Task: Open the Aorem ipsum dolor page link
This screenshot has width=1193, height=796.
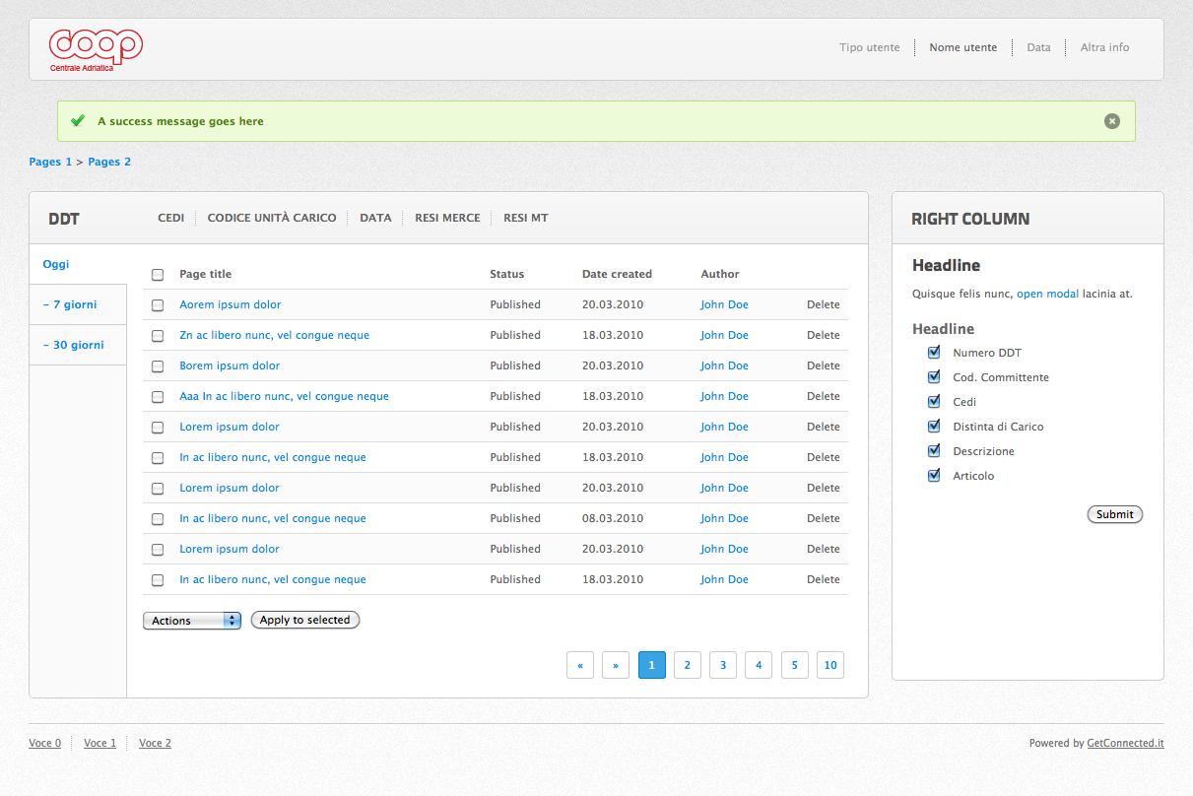Action: click(230, 305)
